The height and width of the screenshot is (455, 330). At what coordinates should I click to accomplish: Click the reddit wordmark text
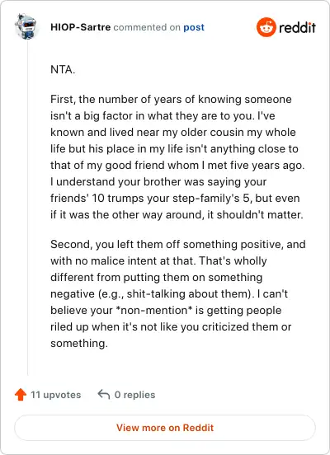pyautogui.click(x=297, y=27)
